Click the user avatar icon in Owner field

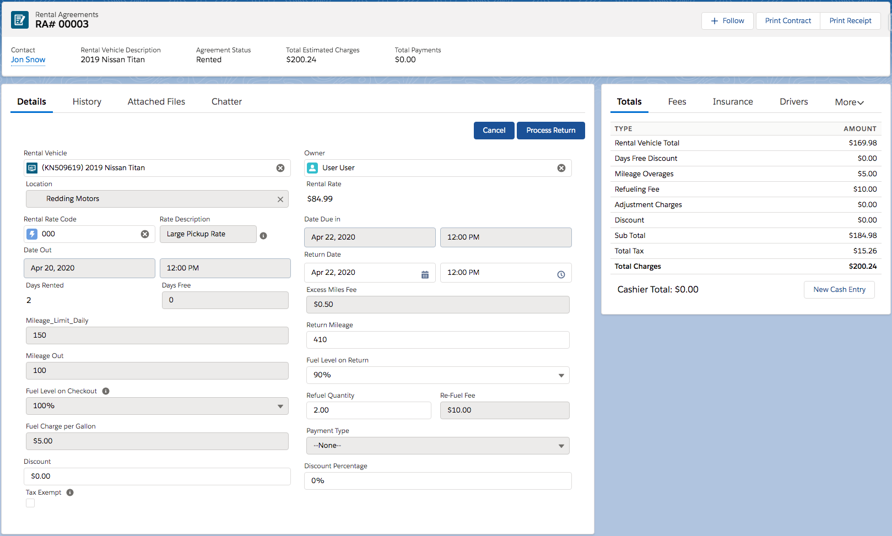(x=312, y=168)
